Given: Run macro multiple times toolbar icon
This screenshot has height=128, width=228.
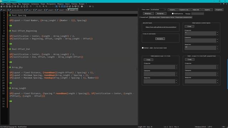Looking at the screenshot, I should [90, 6].
